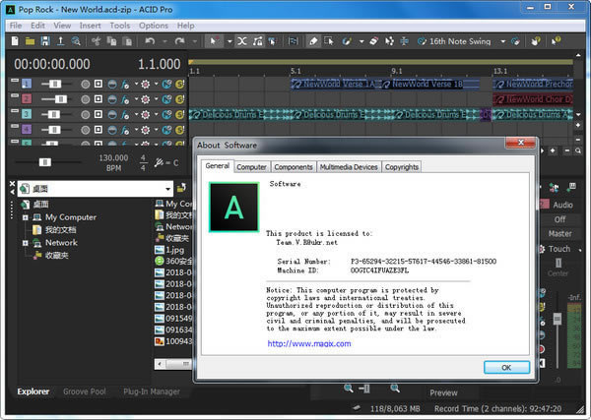Select the Draw pencil tool
The height and width of the screenshot is (420, 591).
[313, 41]
